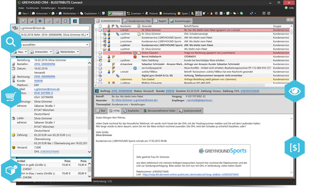This screenshot has height=190, width=313.
Task: Click the Antworten icon in the main toolbar
Action: pyautogui.click(x=33, y=13)
